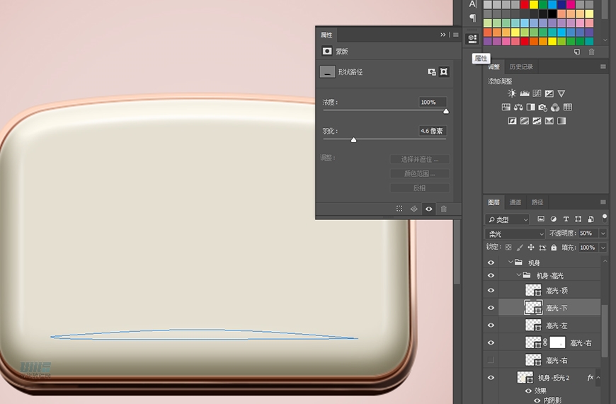
Task: Select the vector mask button in Properties
Action: tap(444, 71)
